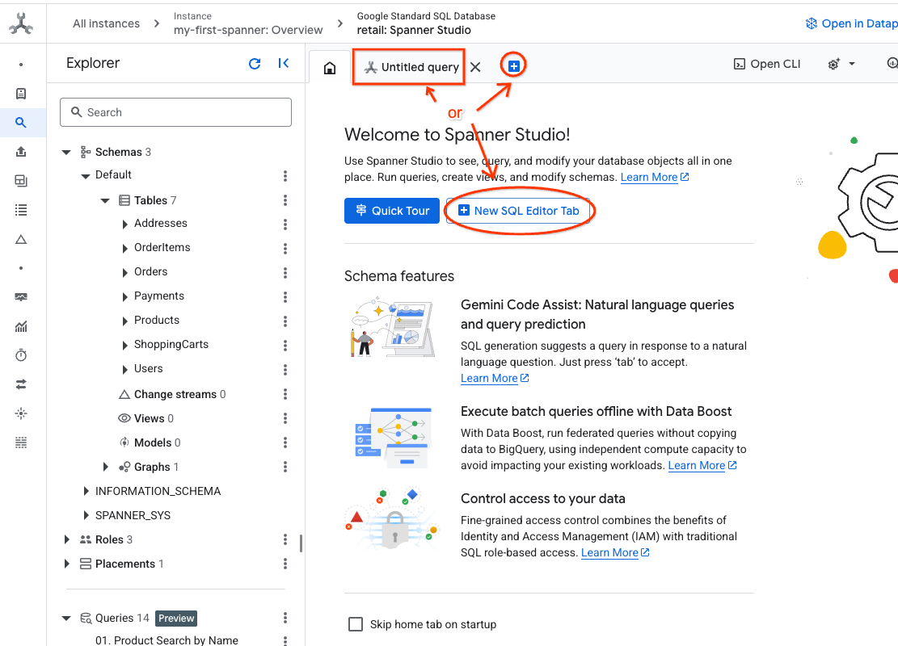Click the Open CLI button

766,64
